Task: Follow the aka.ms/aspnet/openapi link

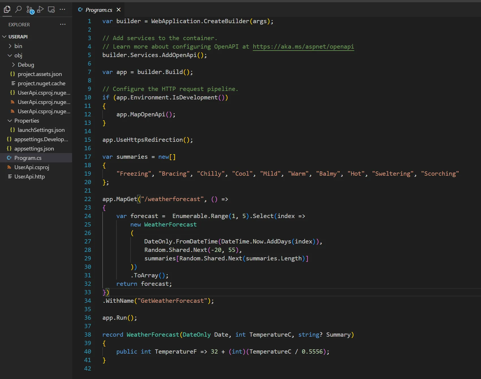Action: 303,47
